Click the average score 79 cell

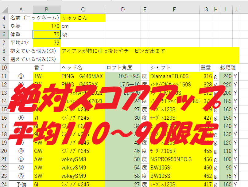[47, 43]
